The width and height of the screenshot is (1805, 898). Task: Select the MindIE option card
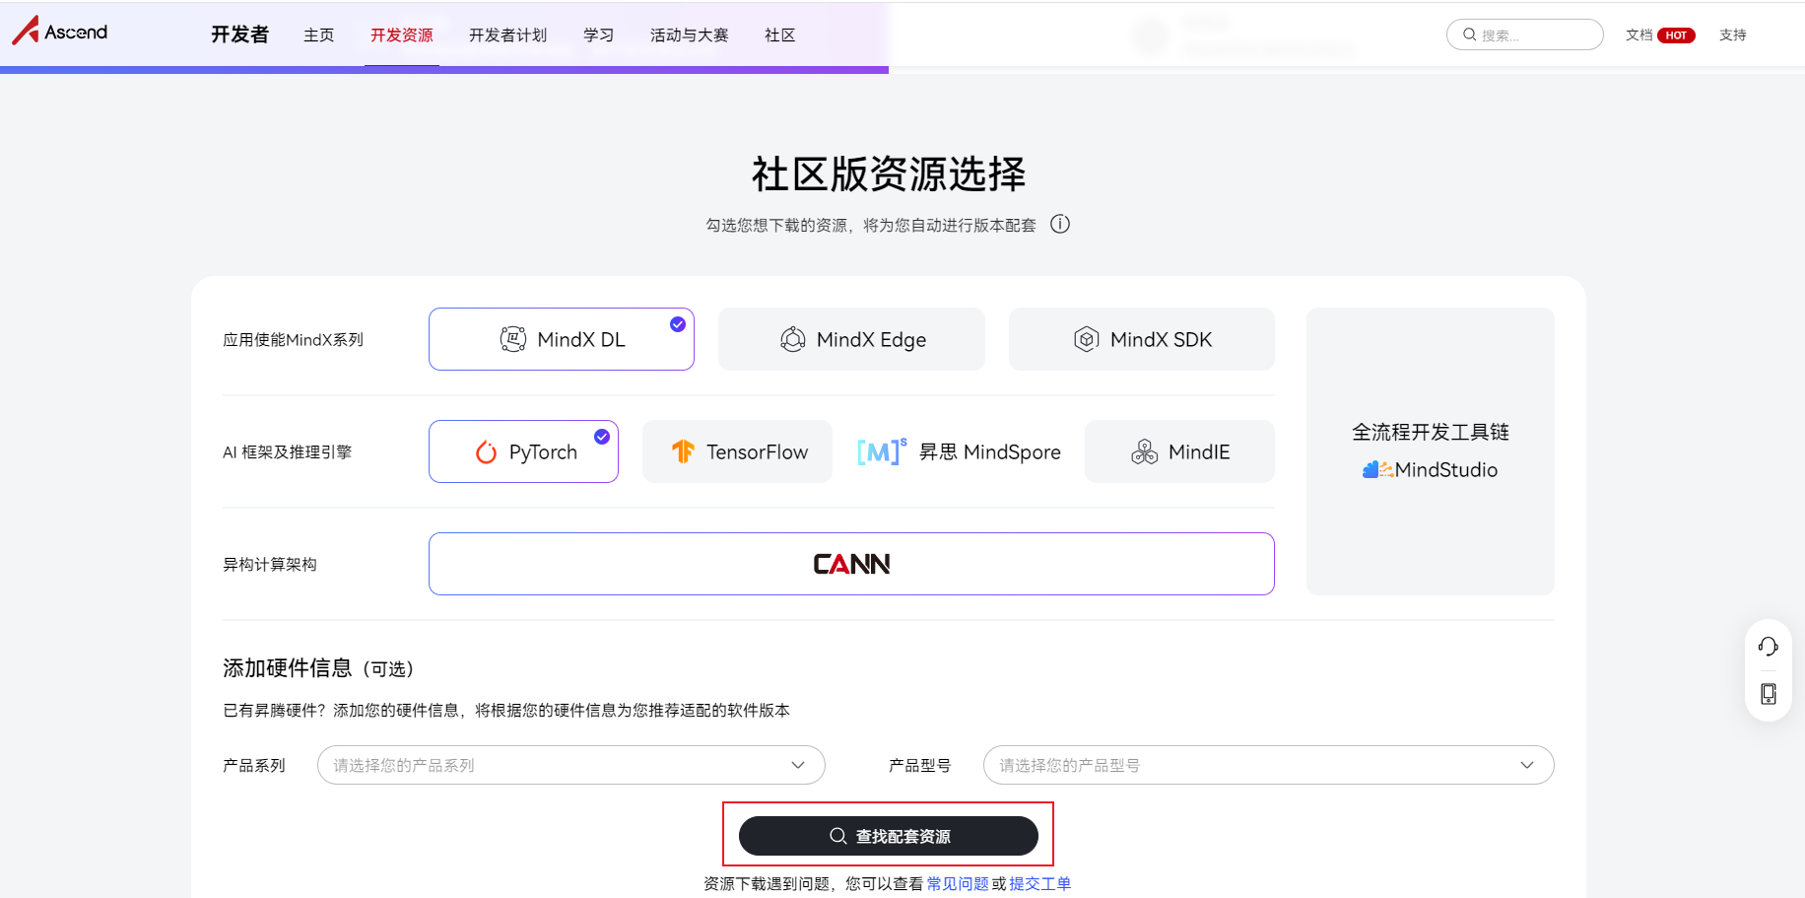coord(1179,451)
